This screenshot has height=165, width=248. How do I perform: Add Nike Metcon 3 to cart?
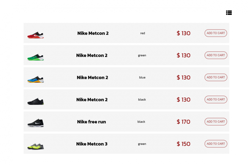(216, 144)
